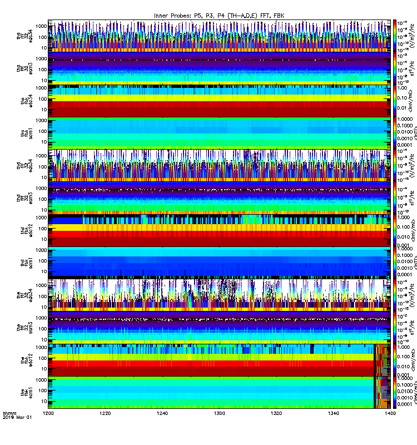Click the 'thd fff 32 edc34' panel label
Screen dimensions: 417x445
click(24, 165)
